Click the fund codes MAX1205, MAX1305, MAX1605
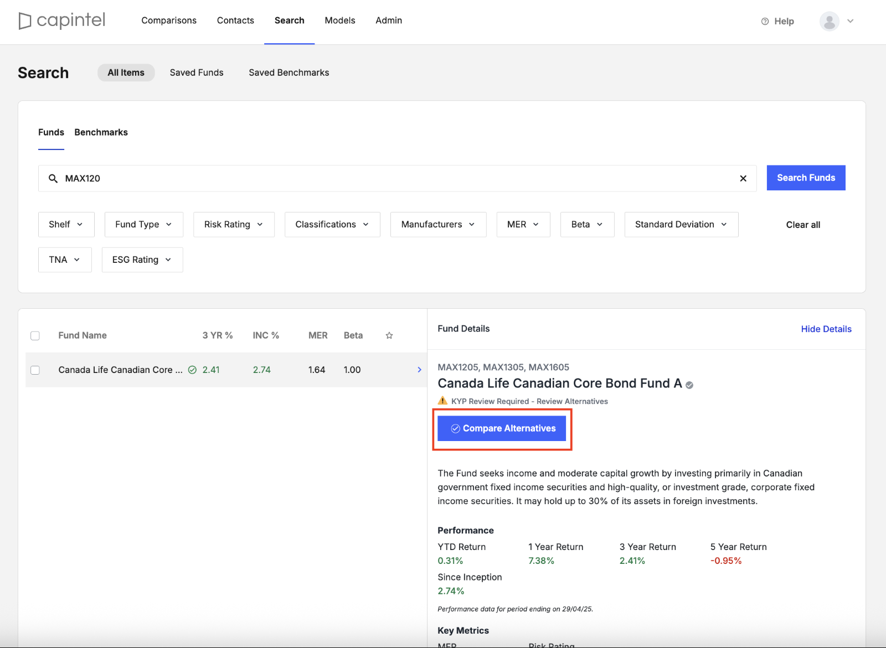The width and height of the screenshot is (886, 648). tap(503, 367)
